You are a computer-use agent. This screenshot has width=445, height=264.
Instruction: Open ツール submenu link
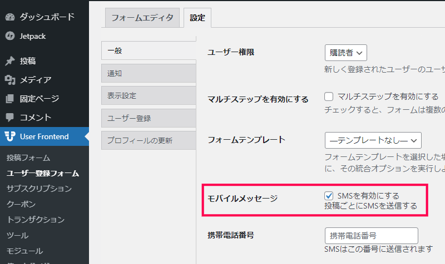click(x=18, y=235)
